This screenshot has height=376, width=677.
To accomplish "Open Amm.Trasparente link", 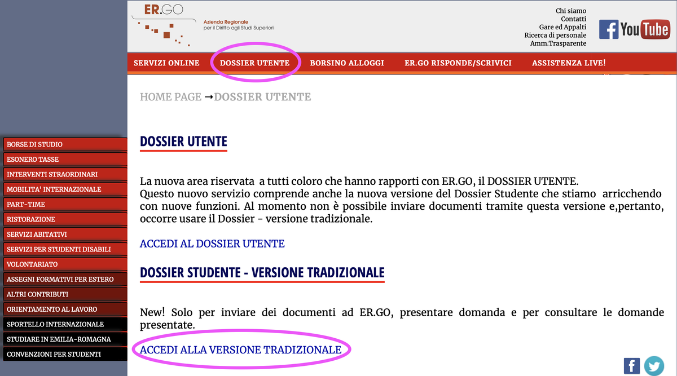I will (558, 43).
